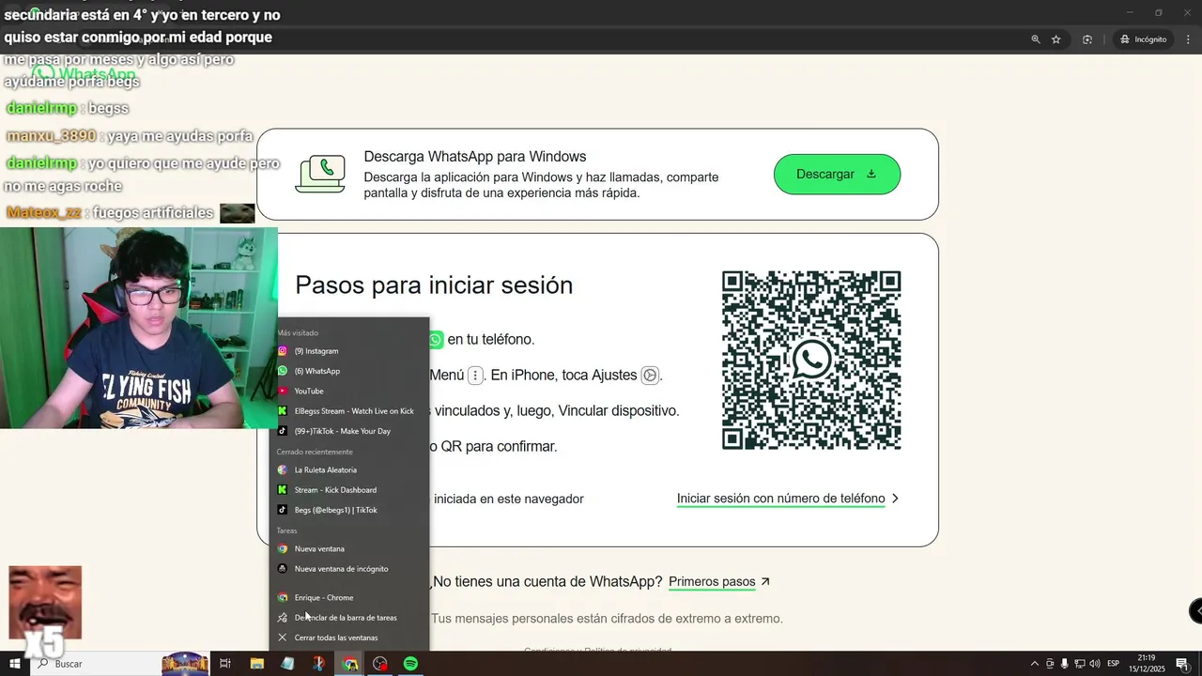The width and height of the screenshot is (1202, 676).
Task: Open the Windows notification center icon
Action: point(1182,664)
